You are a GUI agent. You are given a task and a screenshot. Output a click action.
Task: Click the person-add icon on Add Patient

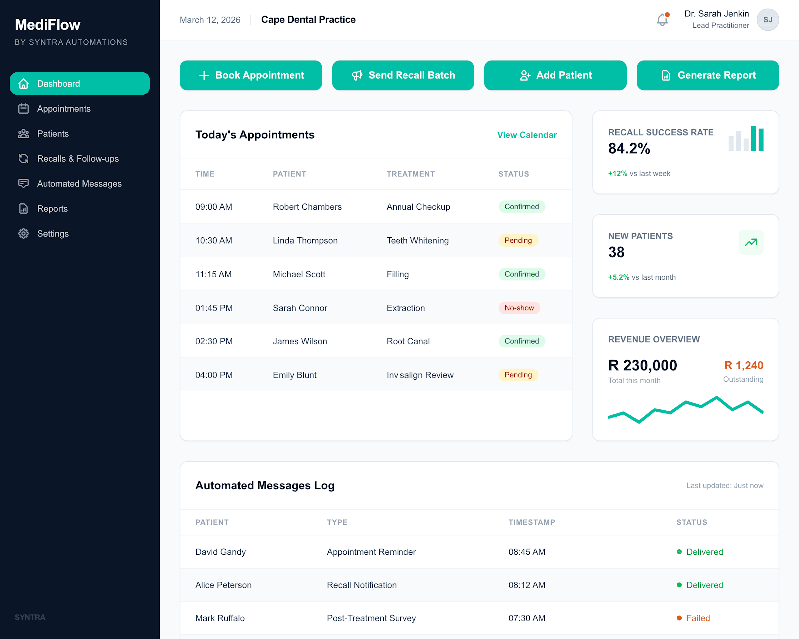(525, 75)
